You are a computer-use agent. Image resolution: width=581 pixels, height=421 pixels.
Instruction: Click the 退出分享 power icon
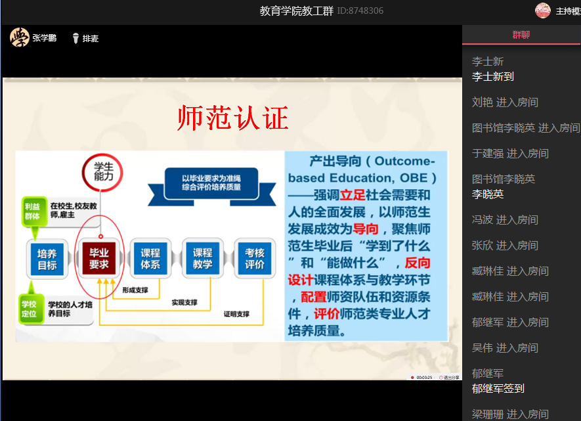pos(441,377)
